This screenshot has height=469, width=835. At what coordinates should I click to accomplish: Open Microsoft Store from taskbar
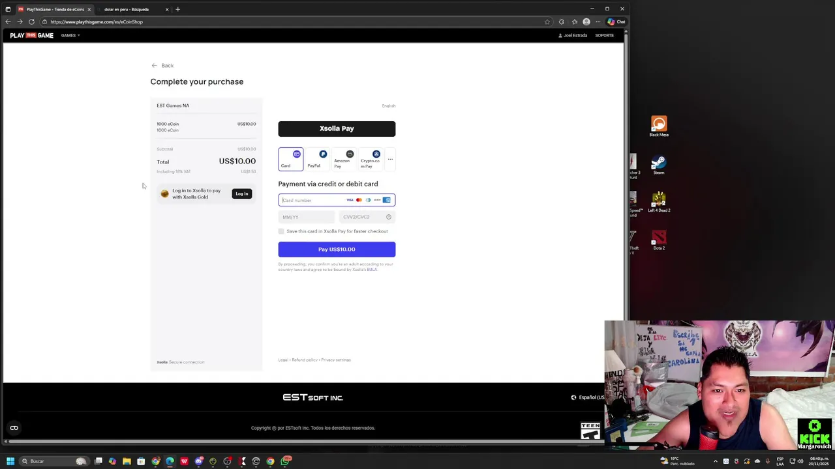tap(141, 461)
